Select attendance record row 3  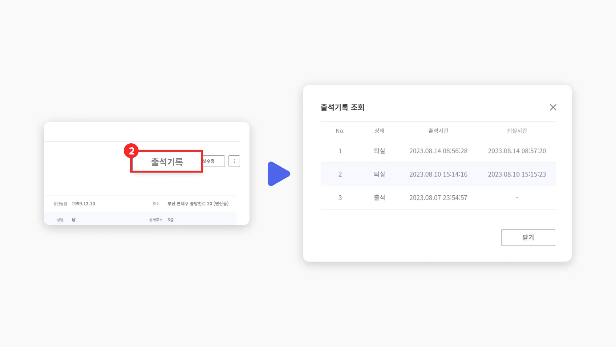tap(340, 198)
